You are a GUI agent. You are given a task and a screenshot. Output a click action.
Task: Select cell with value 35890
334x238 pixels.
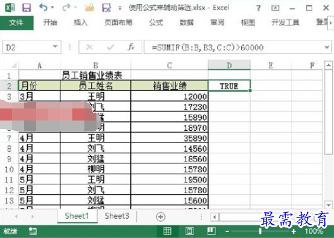[x=169, y=138]
